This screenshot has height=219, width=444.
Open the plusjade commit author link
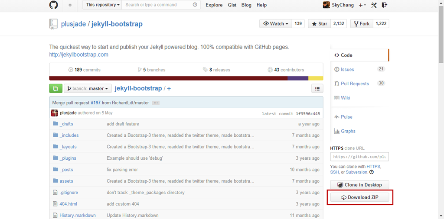click(x=68, y=113)
